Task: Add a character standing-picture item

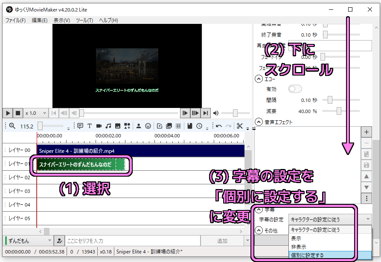Action: pyautogui.click(x=139, y=126)
